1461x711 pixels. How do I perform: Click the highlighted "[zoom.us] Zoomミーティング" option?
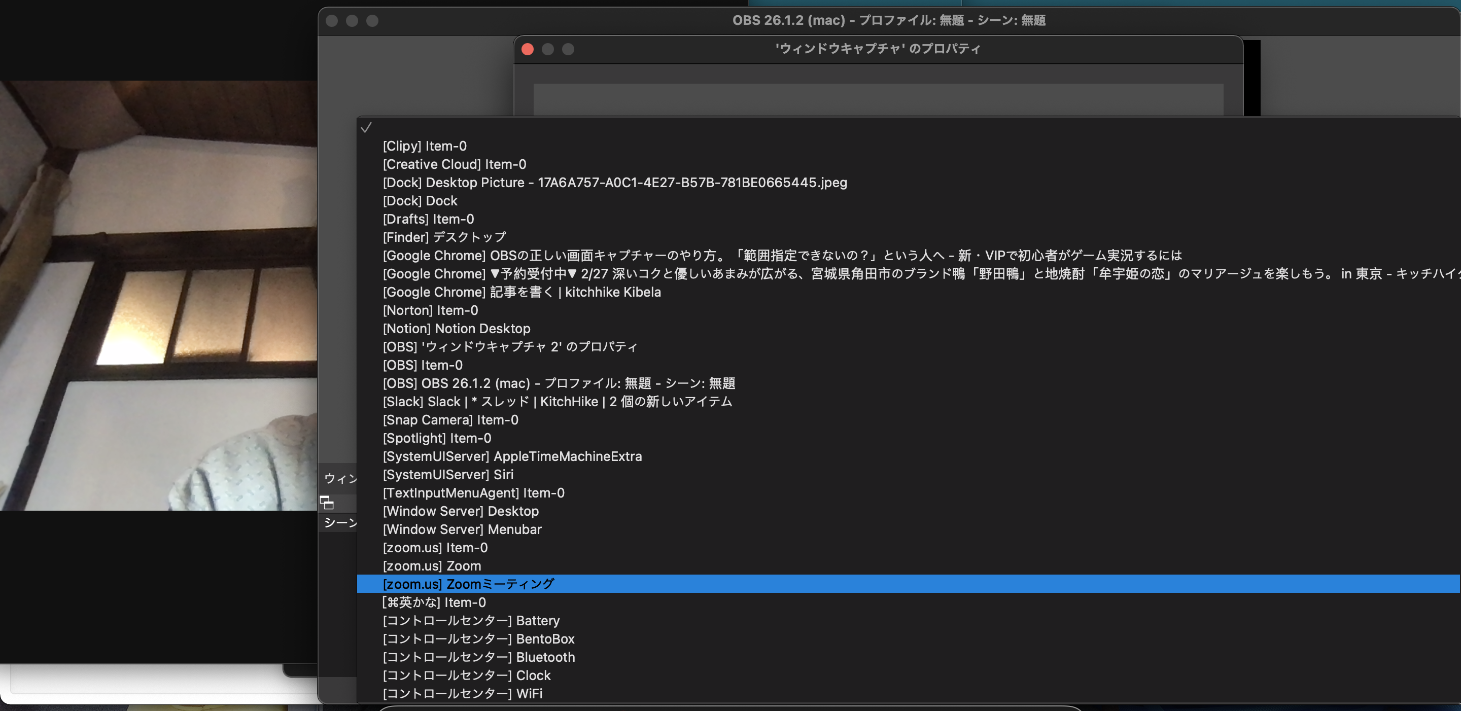tap(468, 583)
